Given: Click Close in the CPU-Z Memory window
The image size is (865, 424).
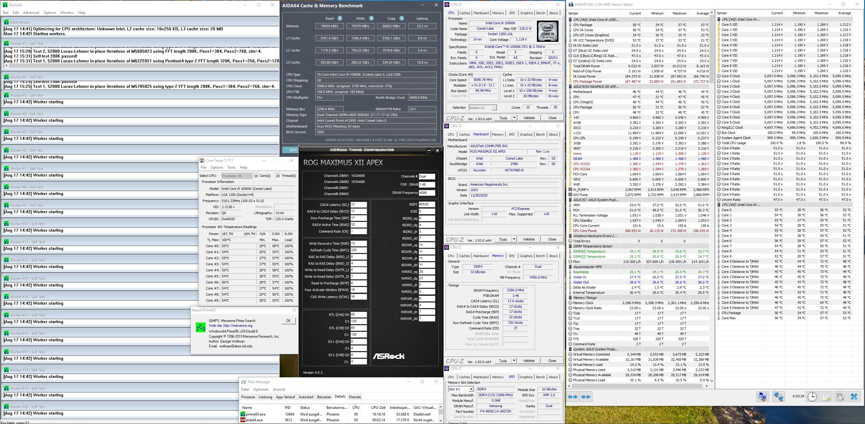Looking at the screenshot, I should click(x=552, y=361).
